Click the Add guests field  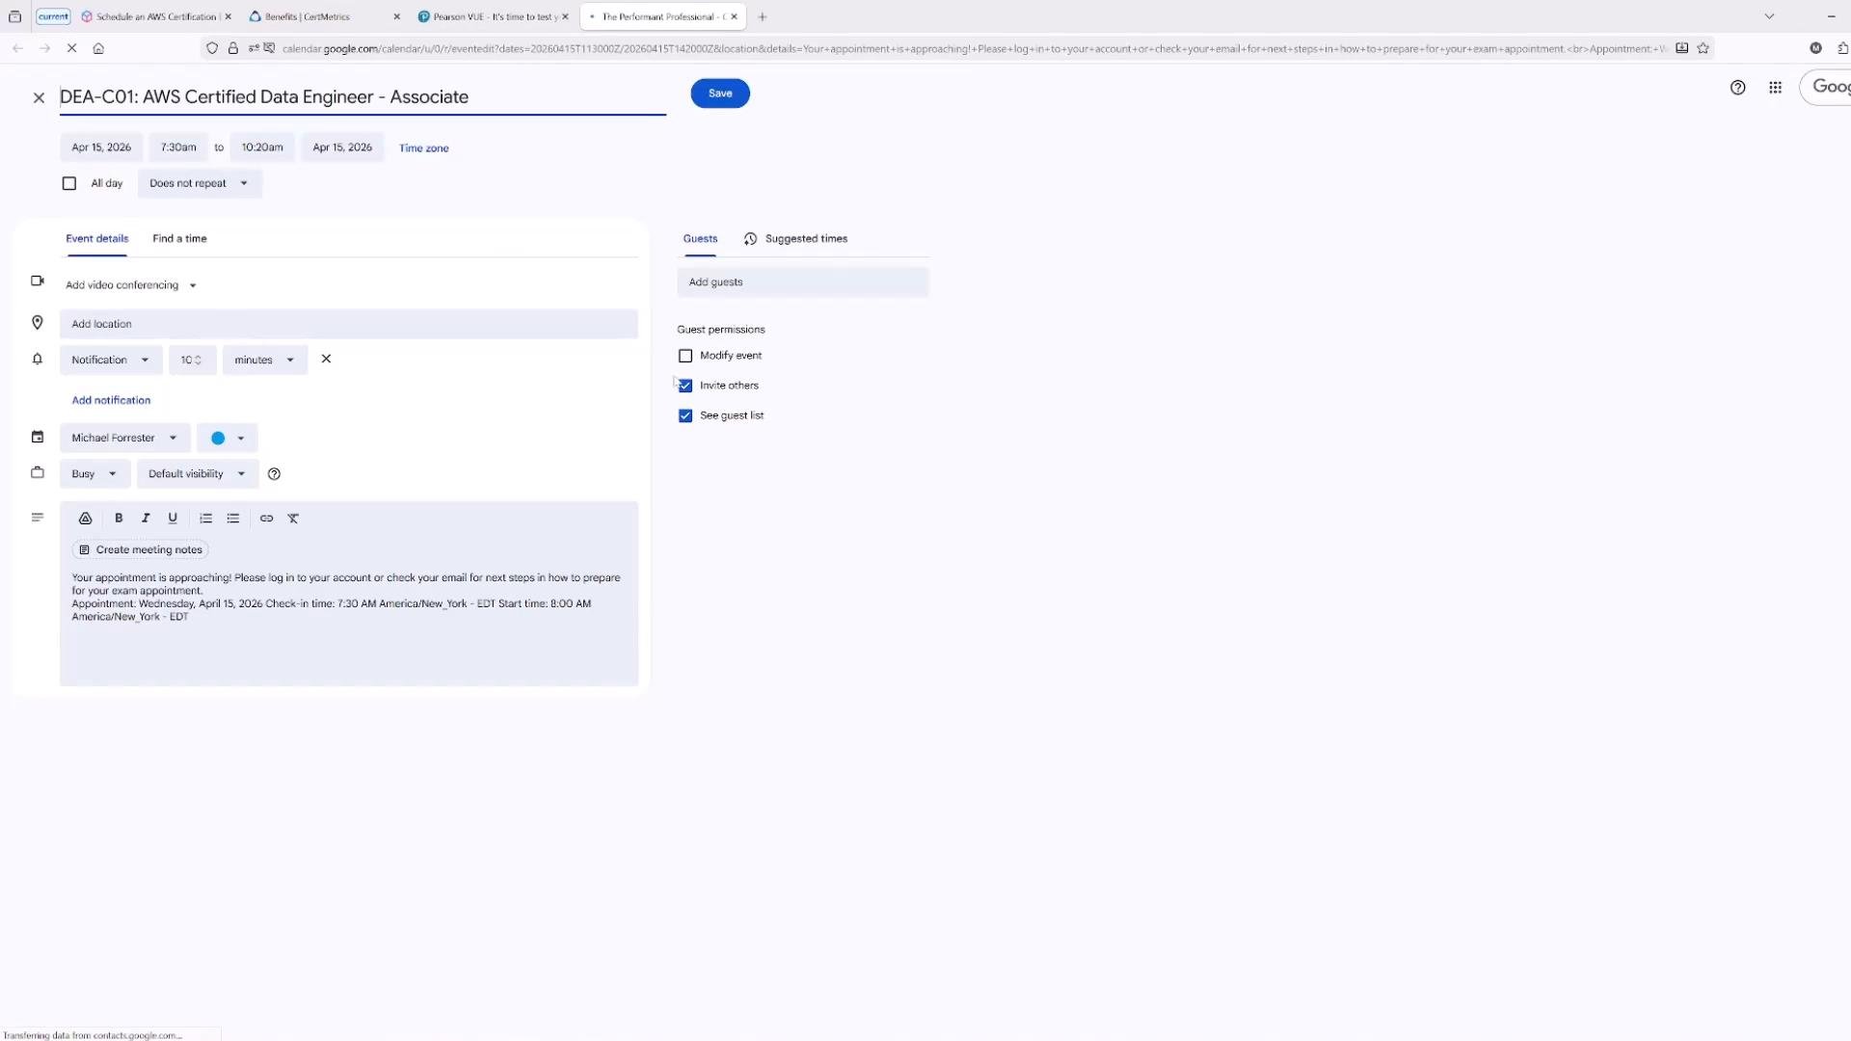coord(802,282)
